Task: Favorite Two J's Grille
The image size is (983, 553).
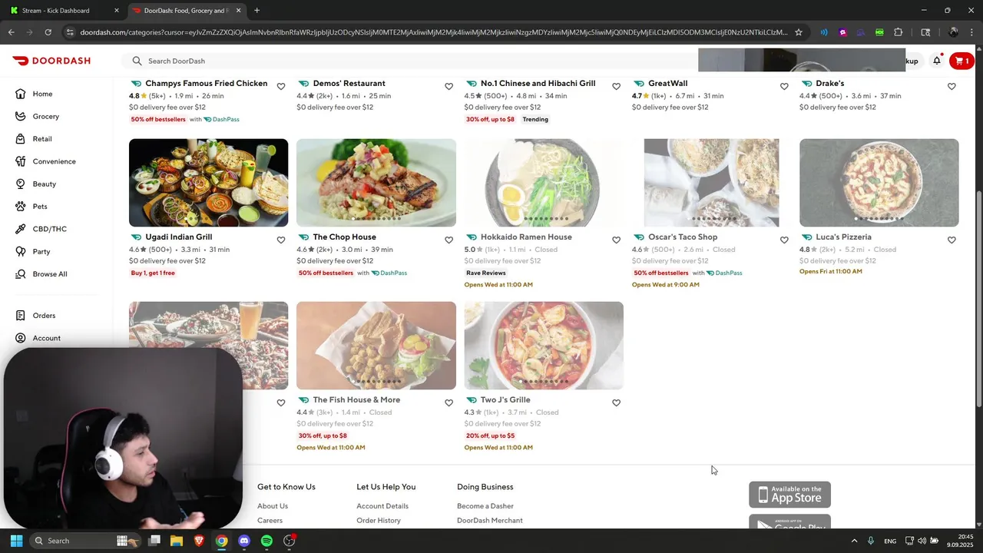Action: [x=616, y=403]
